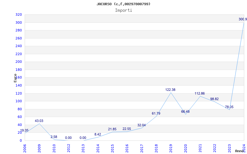Select the 2009 x-axis year label
247x154 pixels.
coord(40,148)
